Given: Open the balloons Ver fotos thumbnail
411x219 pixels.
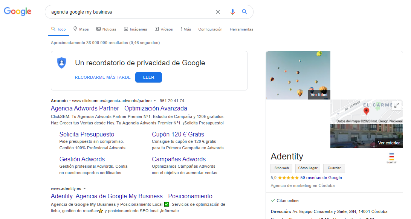Looking at the screenshot, I should coord(298,75).
